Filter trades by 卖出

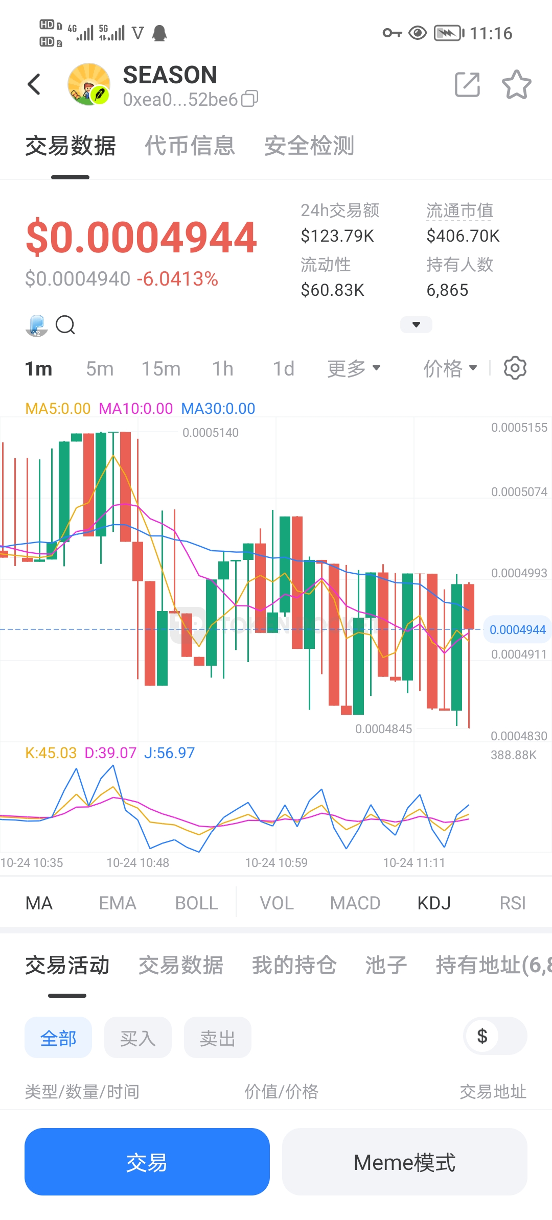[x=218, y=1038]
